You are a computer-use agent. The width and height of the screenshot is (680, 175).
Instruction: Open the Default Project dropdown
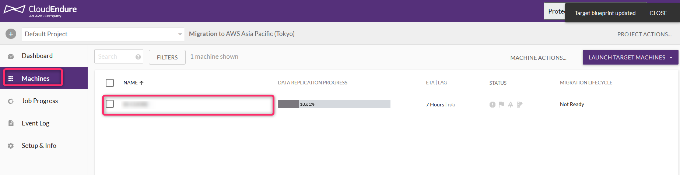[103, 34]
